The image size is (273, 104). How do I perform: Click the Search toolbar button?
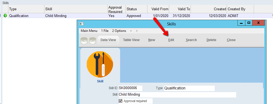click(x=191, y=40)
